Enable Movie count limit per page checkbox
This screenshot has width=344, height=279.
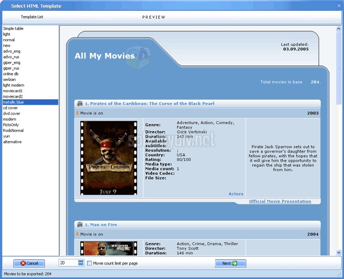(x=90, y=263)
